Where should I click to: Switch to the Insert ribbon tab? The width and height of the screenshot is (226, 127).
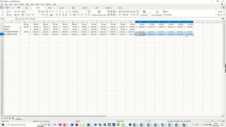click(x=50, y=8)
